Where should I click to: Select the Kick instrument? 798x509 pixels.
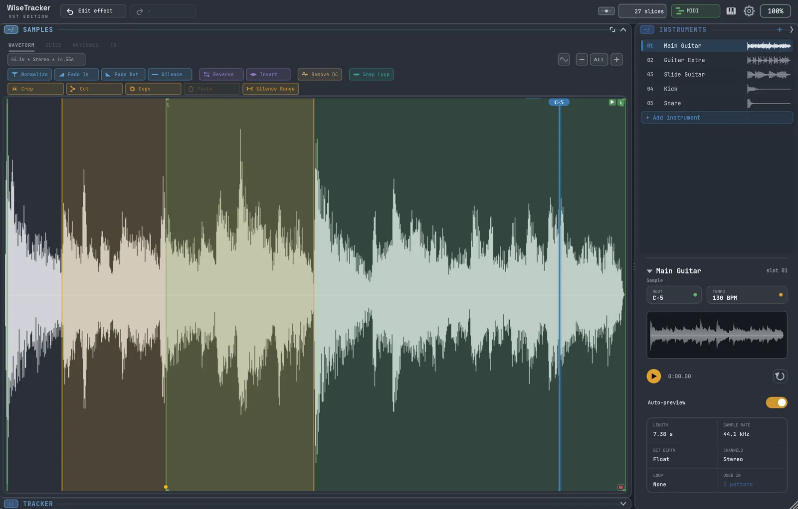point(717,89)
